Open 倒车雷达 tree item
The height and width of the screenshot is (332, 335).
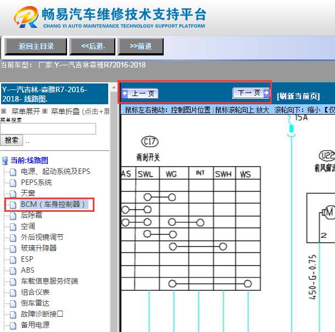coord(35,303)
